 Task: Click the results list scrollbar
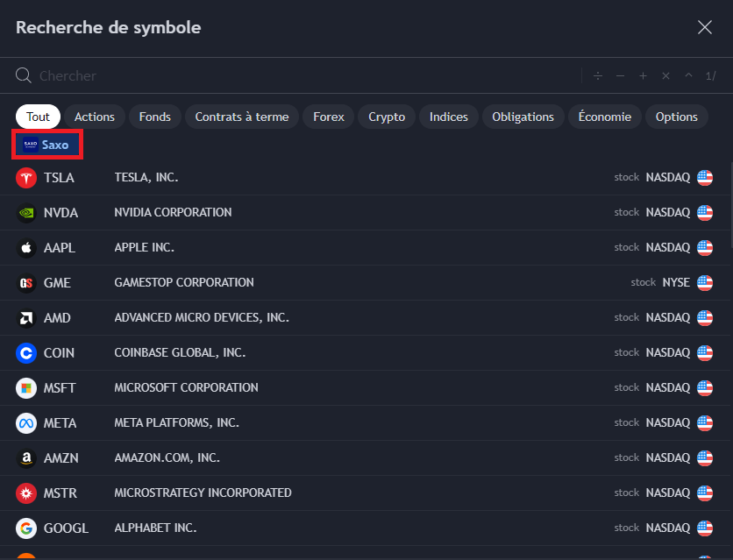(x=731, y=204)
